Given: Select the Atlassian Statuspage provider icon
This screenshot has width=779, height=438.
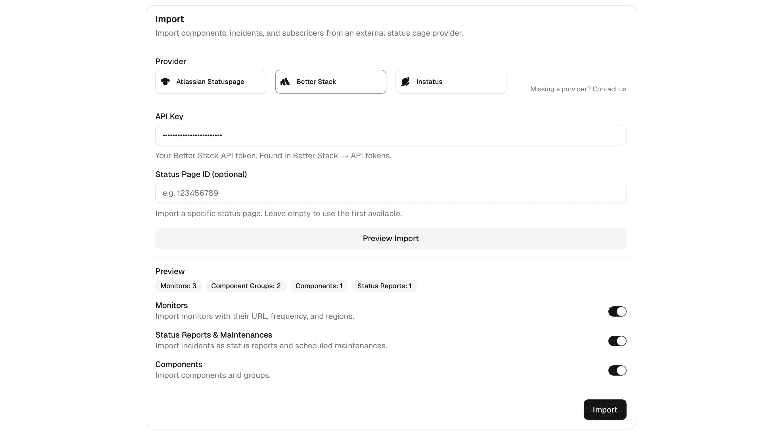Looking at the screenshot, I should (x=166, y=81).
